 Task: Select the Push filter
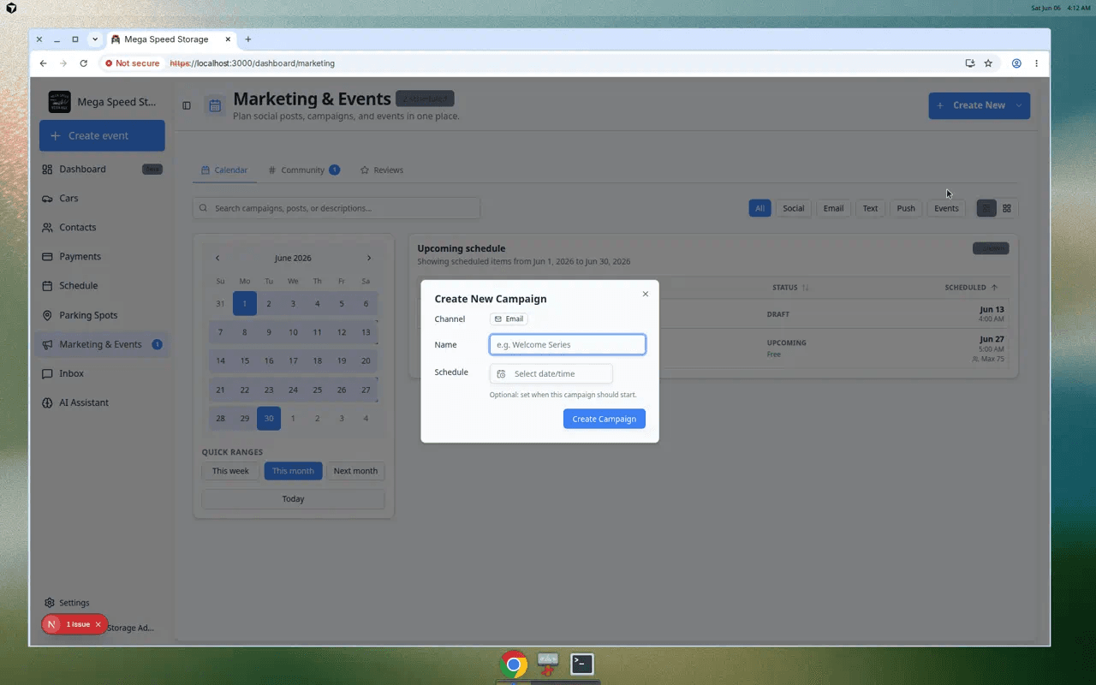(906, 208)
